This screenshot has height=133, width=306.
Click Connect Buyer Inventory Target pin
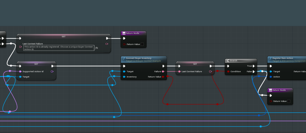[124, 71]
